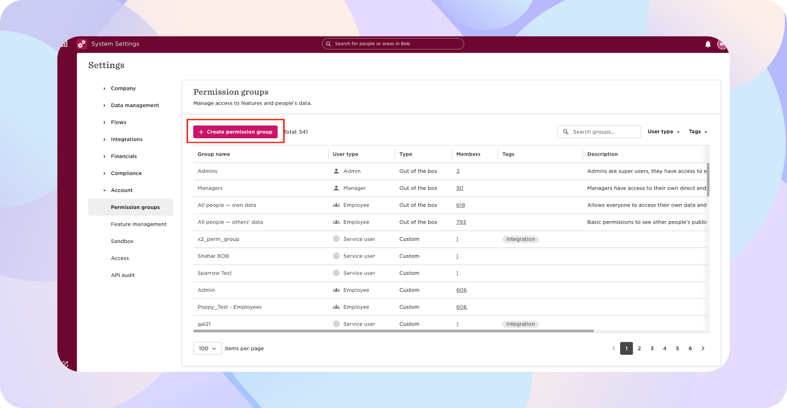The image size is (787, 408).
Task: Click the Employee icon in All people — others' data row
Action: point(336,222)
